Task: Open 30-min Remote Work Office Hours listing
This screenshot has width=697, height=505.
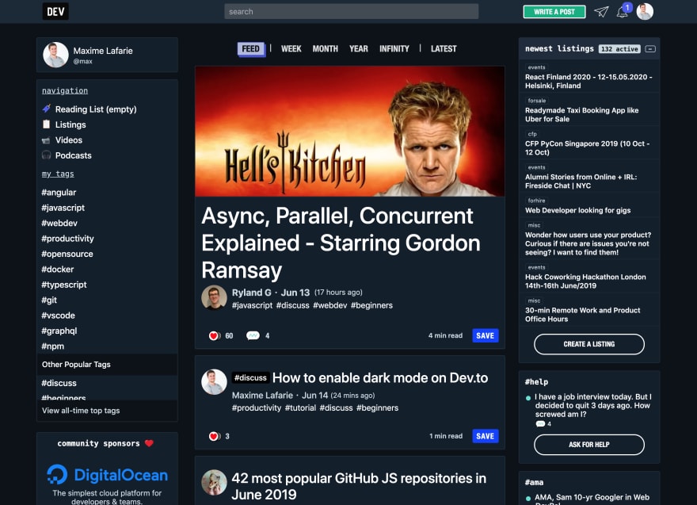Action: click(x=583, y=315)
